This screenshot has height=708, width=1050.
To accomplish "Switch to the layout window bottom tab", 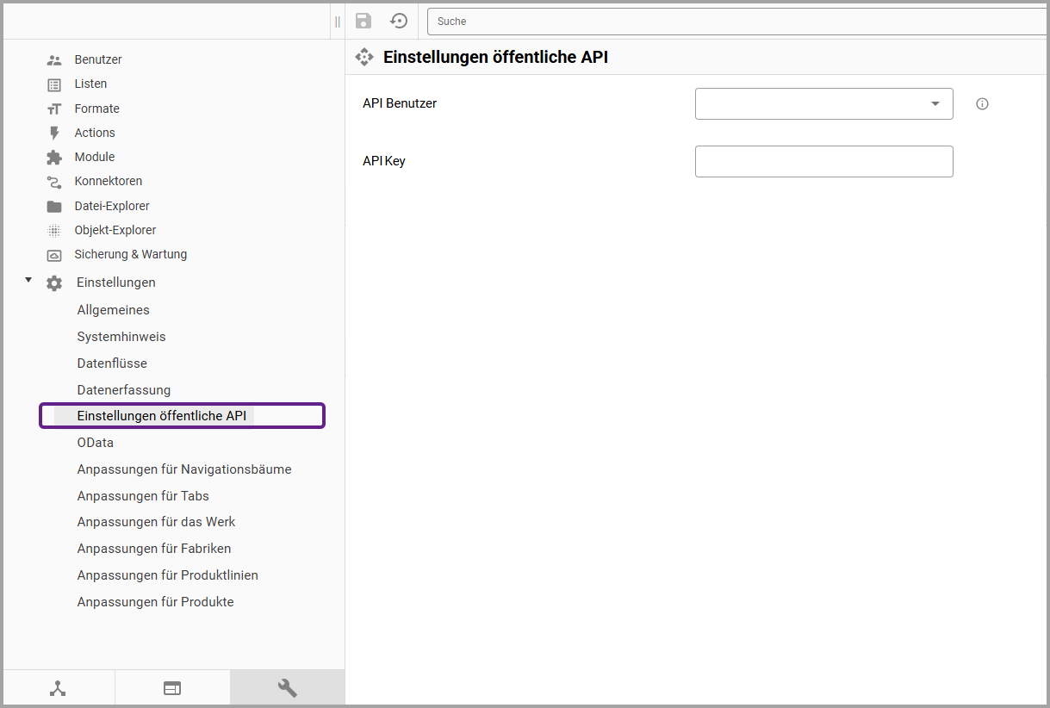I will (172, 688).
